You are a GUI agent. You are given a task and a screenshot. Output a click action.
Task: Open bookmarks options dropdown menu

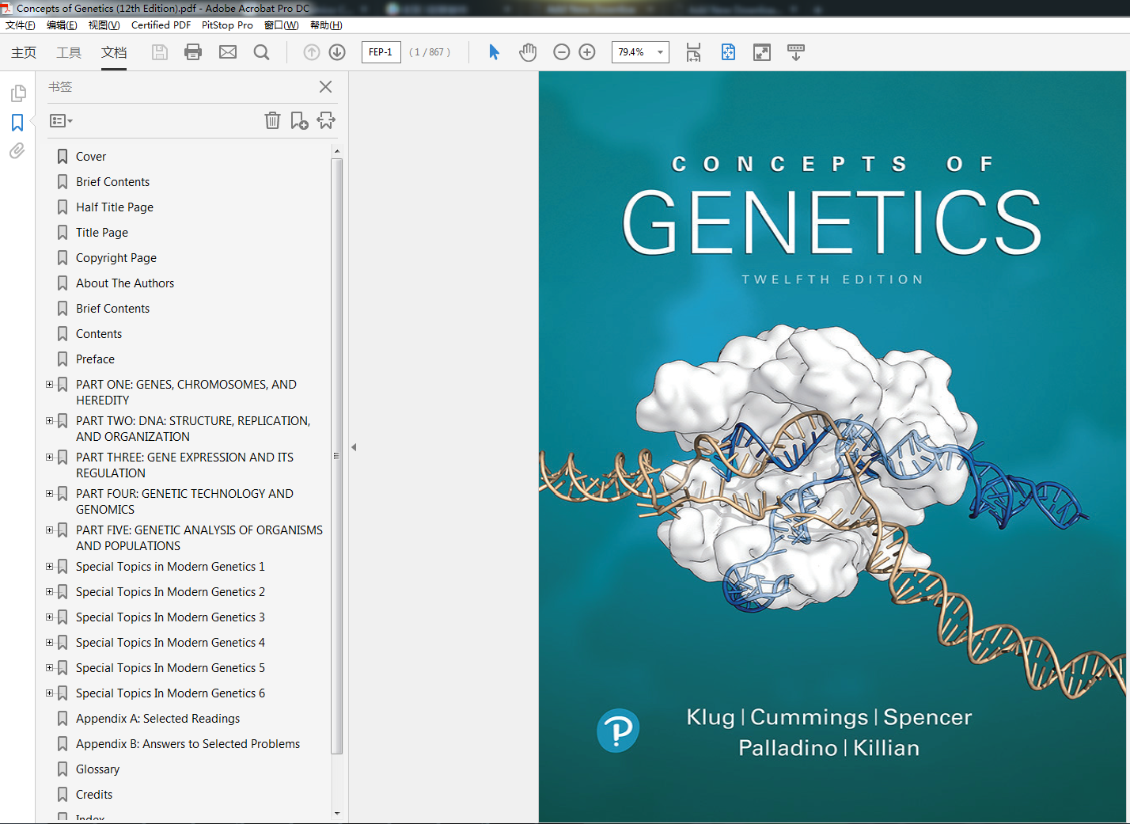click(x=61, y=121)
